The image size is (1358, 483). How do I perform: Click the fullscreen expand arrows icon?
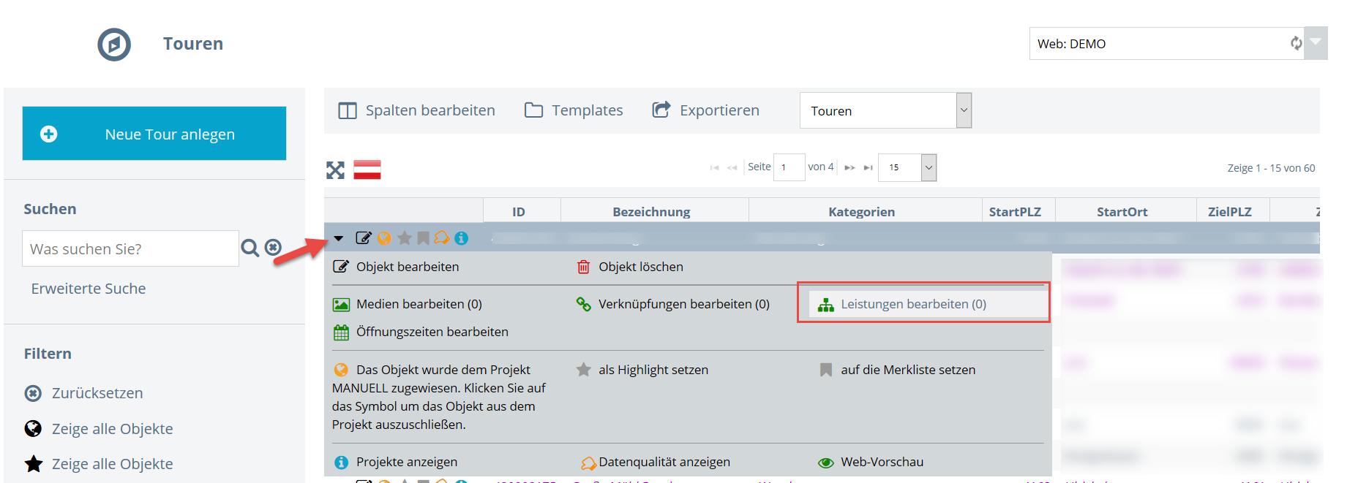335,170
